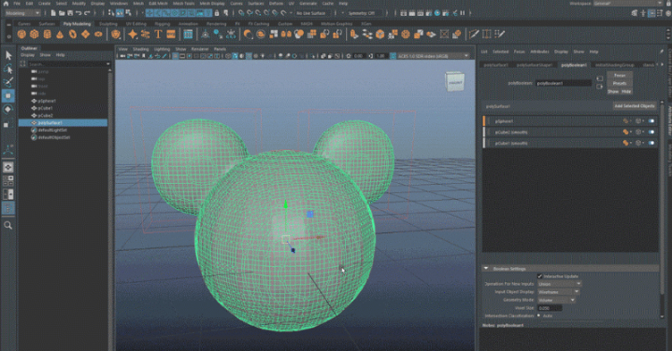Click the Focus button in Attribute Editor

620,76
